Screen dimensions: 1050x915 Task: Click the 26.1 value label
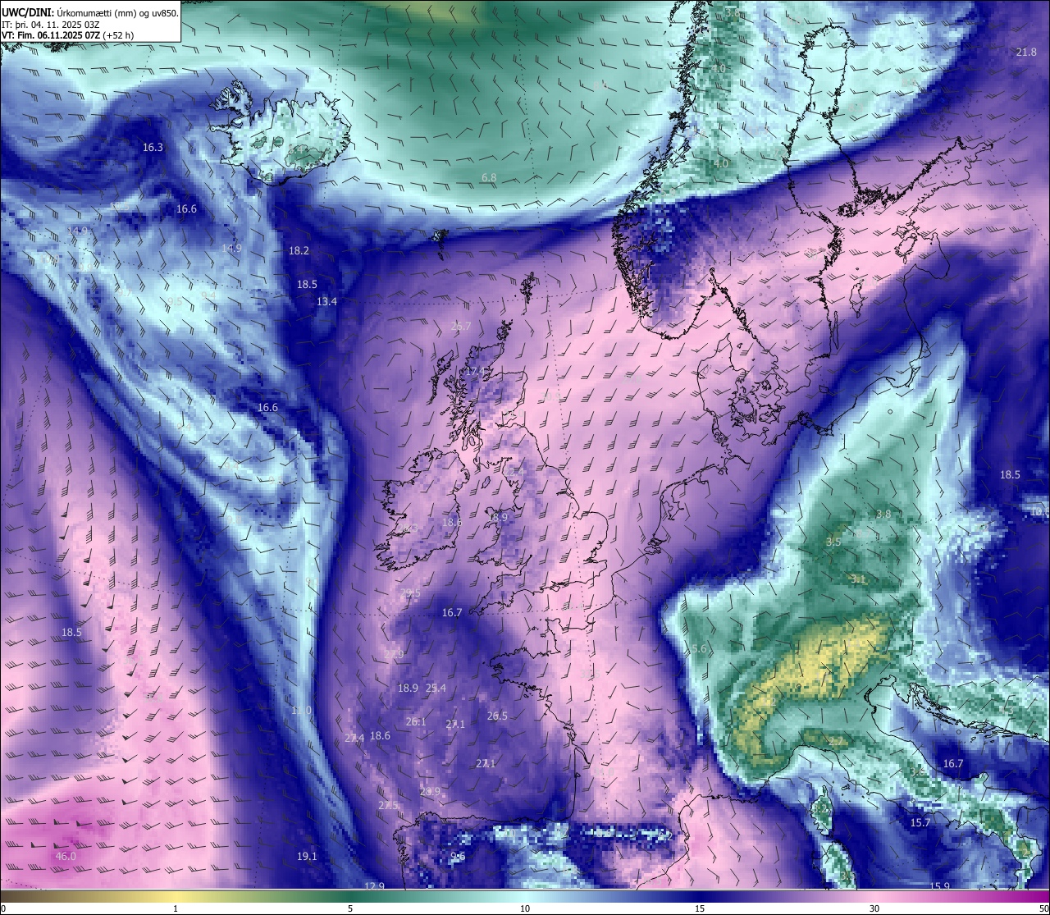416,722
